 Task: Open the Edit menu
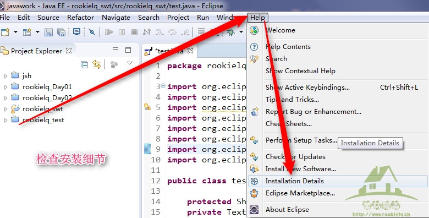[x=24, y=17]
